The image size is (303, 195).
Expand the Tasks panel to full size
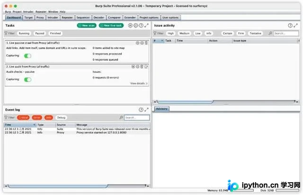(146, 25)
